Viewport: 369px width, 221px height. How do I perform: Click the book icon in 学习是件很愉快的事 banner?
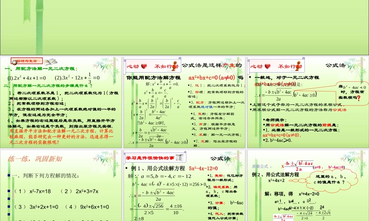(179, 158)
